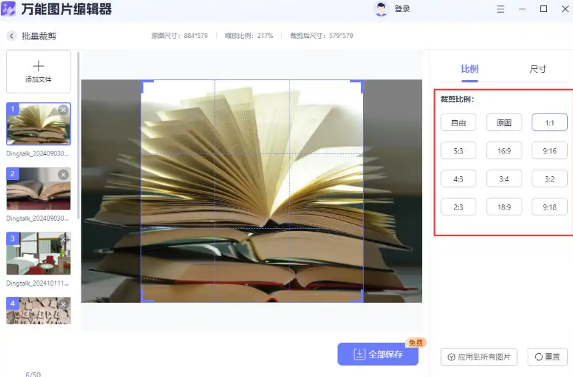Select the 原图 crop ratio
Image resolution: width=573 pixels, height=377 pixels.
pos(504,123)
